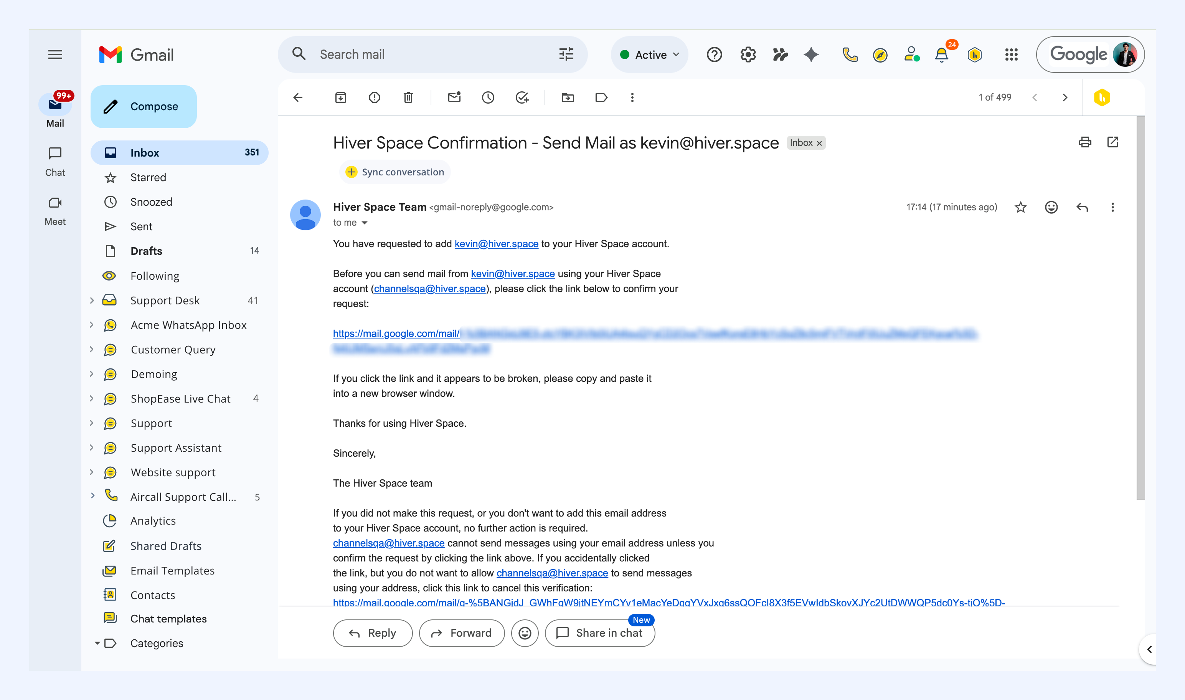Screen dimensions: 1185x700
Task: Click the emoji reaction button beside Forward
Action: (x=525, y=633)
